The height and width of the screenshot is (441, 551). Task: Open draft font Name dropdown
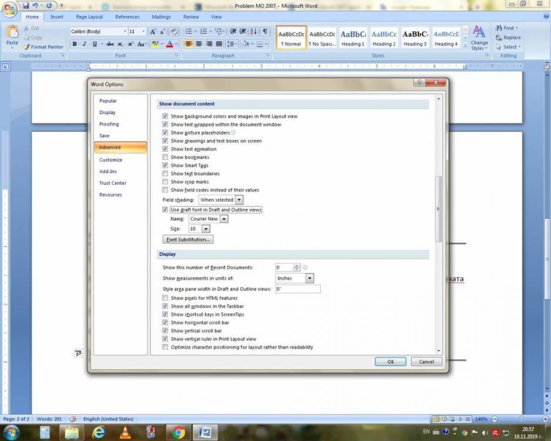point(224,219)
